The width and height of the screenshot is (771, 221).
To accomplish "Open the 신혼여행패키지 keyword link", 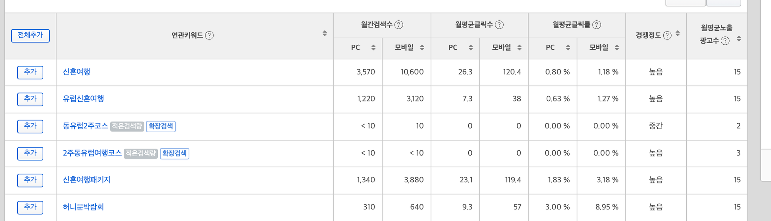I will [x=87, y=180].
